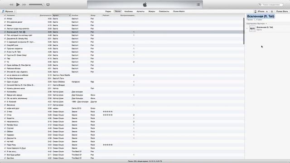Switch to the Радио tab
Viewport: 290px width, 163px height.
(108, 11)
